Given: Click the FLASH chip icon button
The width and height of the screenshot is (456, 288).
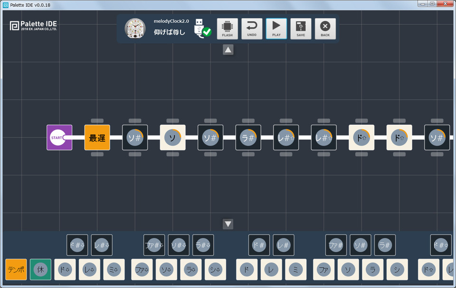Looking at the screenshot, I should pyautogui.click(x=227, y=29).
